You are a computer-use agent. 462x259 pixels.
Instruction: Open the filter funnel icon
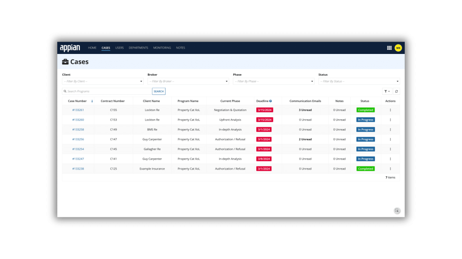pos(386,91)
